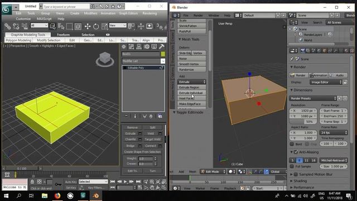Select the Rotate tool in 3ds Max toolbar

click(96, 26)
